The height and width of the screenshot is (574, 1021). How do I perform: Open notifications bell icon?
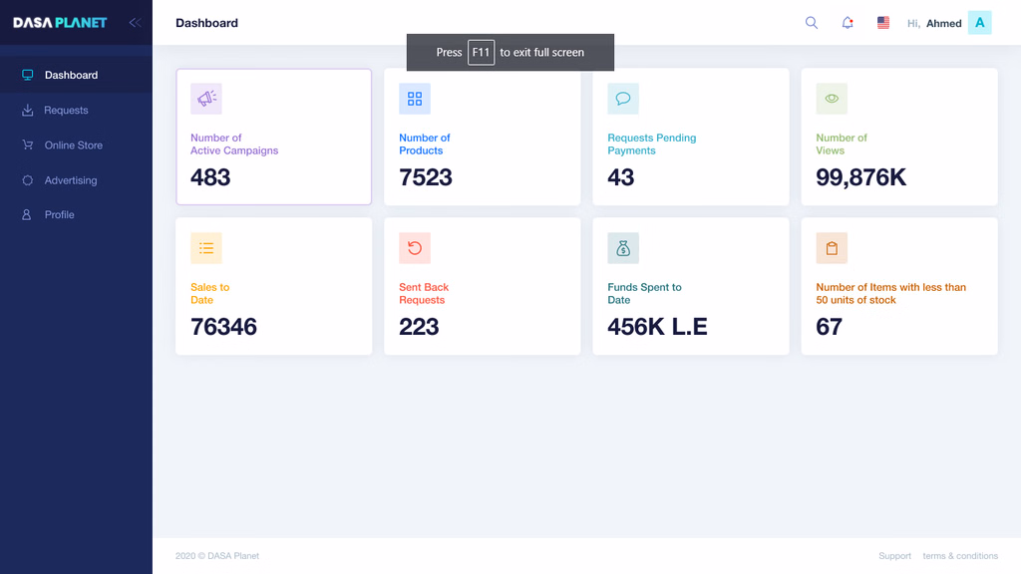tap(848, 23)
